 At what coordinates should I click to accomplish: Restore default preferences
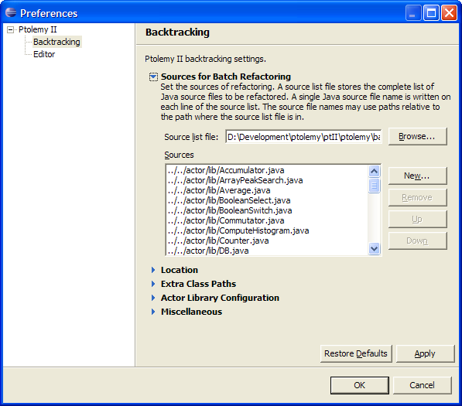tap(356, 353)
